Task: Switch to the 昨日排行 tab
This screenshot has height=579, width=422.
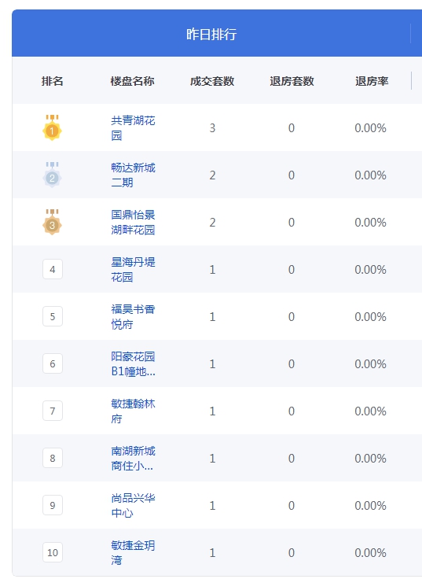Action: pyautogui.click(x=211, y=34)
